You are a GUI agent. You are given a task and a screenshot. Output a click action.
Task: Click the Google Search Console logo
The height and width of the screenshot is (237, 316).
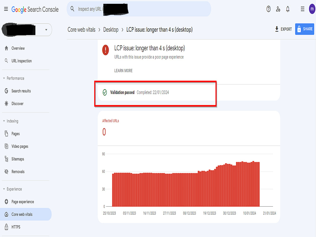tap(35, 9)
